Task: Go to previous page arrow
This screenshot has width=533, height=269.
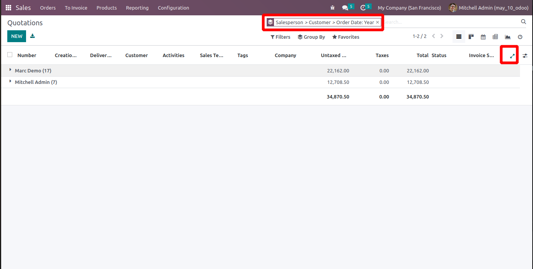Action: 434,36
